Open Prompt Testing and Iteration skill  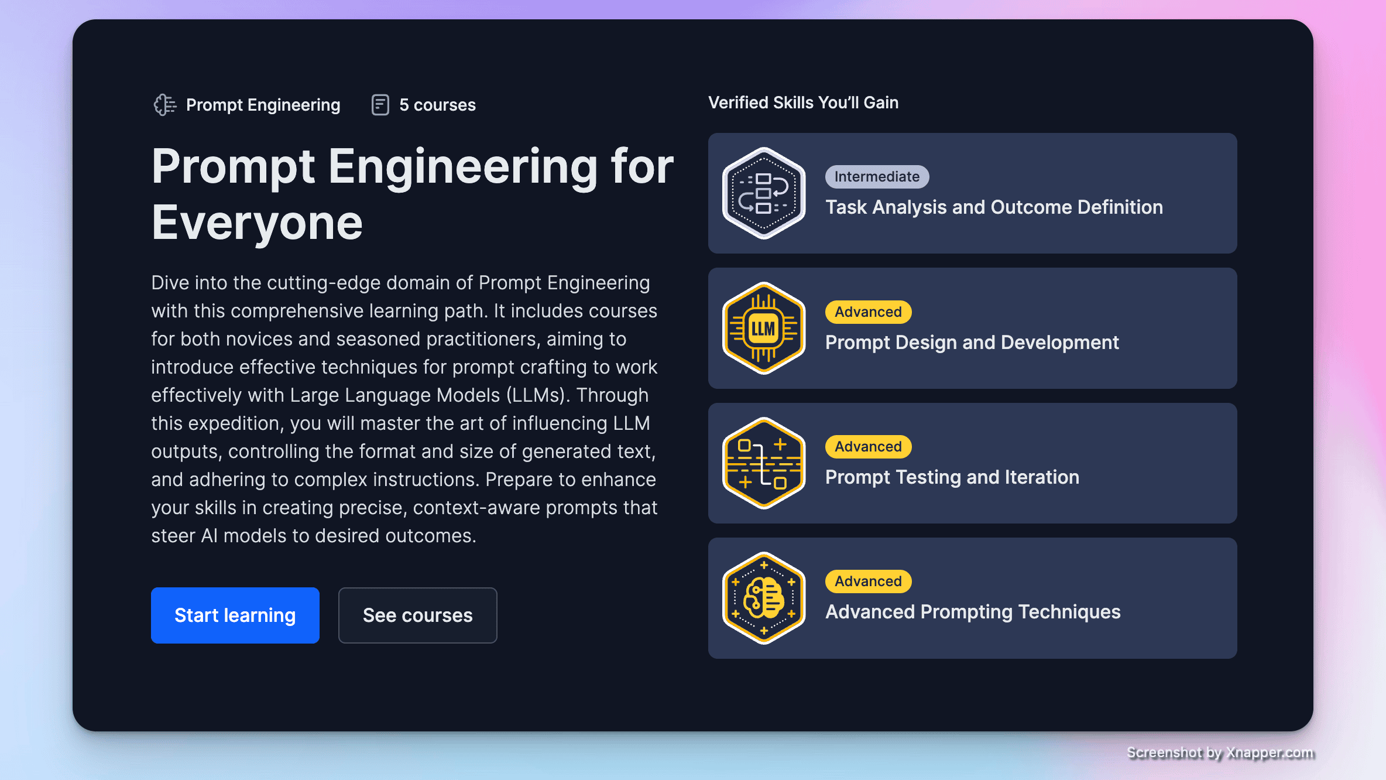pos(952,477)
